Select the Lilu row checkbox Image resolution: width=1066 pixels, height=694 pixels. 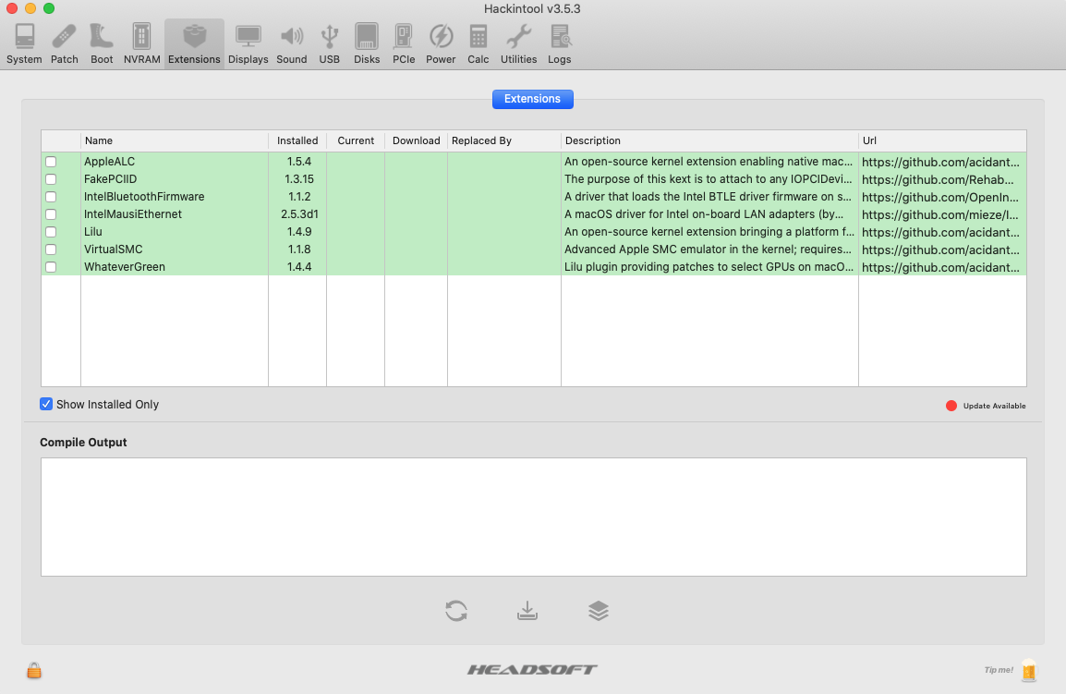51,232
